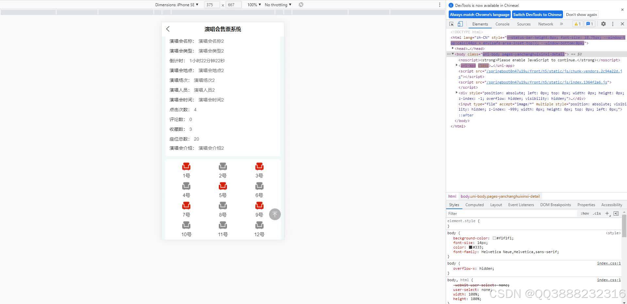
Task: Click Don't show again button
Action: [x=581, y=15]
